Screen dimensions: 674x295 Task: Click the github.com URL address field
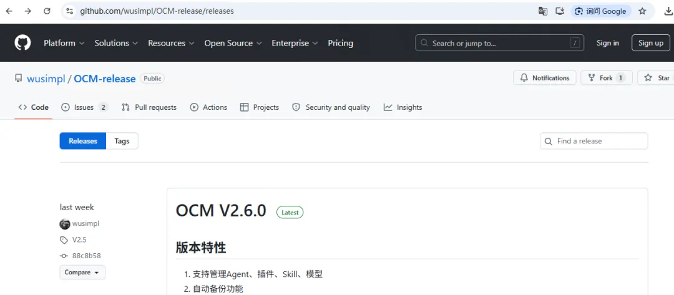coord(157,11)
